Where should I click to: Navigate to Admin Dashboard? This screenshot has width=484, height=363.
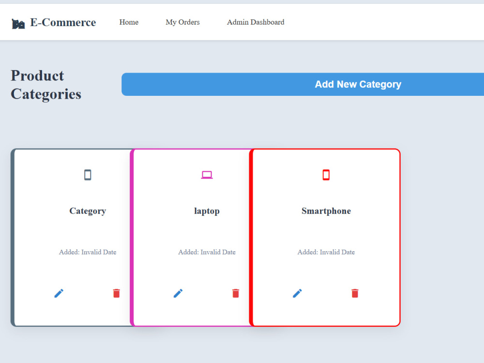point(256,22)
